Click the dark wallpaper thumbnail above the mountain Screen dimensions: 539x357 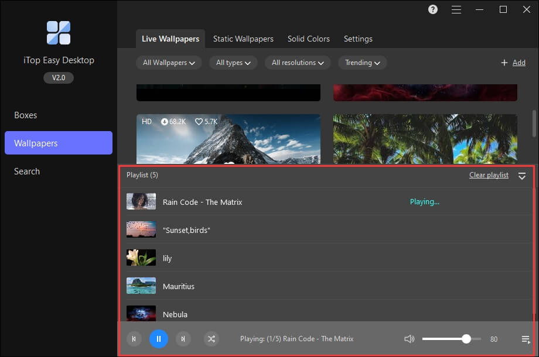click(x=228, y=92)
